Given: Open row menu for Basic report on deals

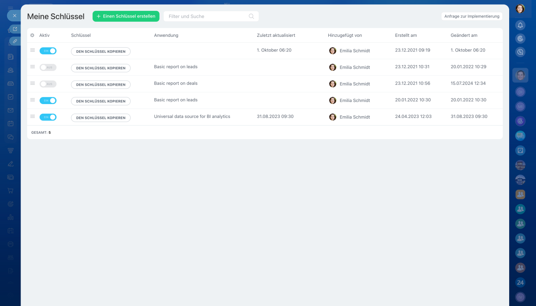Looking at the screenshot, I should pyautogui.click(x=32, y=83).
